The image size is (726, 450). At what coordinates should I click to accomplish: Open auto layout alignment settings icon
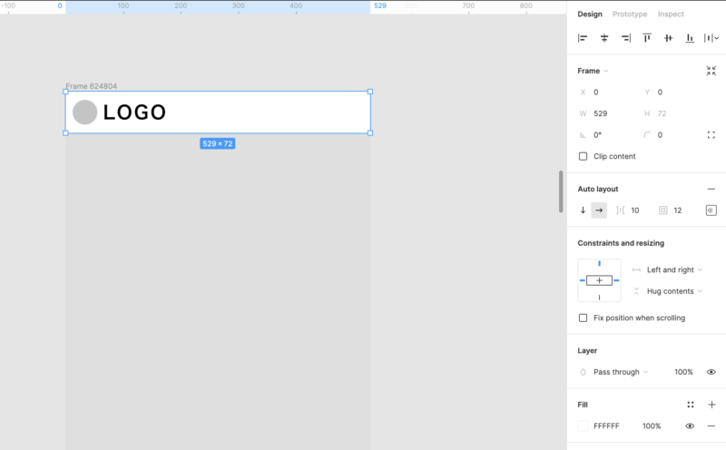tap(711, 210)
